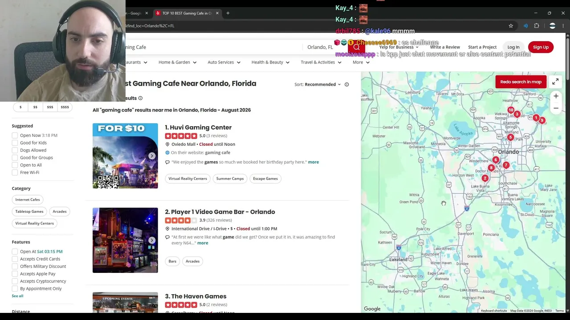The height and width of the screenshot is (320, 570).
Task: Open Write a Review link
Action: [445, 47]
